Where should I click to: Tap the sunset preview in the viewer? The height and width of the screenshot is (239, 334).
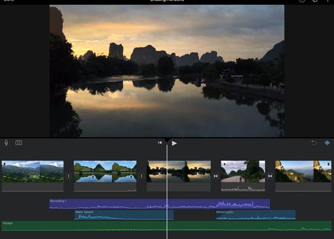[x=167, y=71]
